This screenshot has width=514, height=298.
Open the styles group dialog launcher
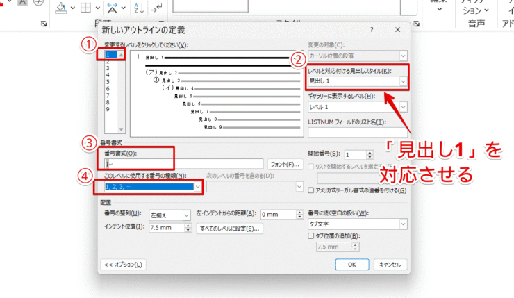coord(416,24)
